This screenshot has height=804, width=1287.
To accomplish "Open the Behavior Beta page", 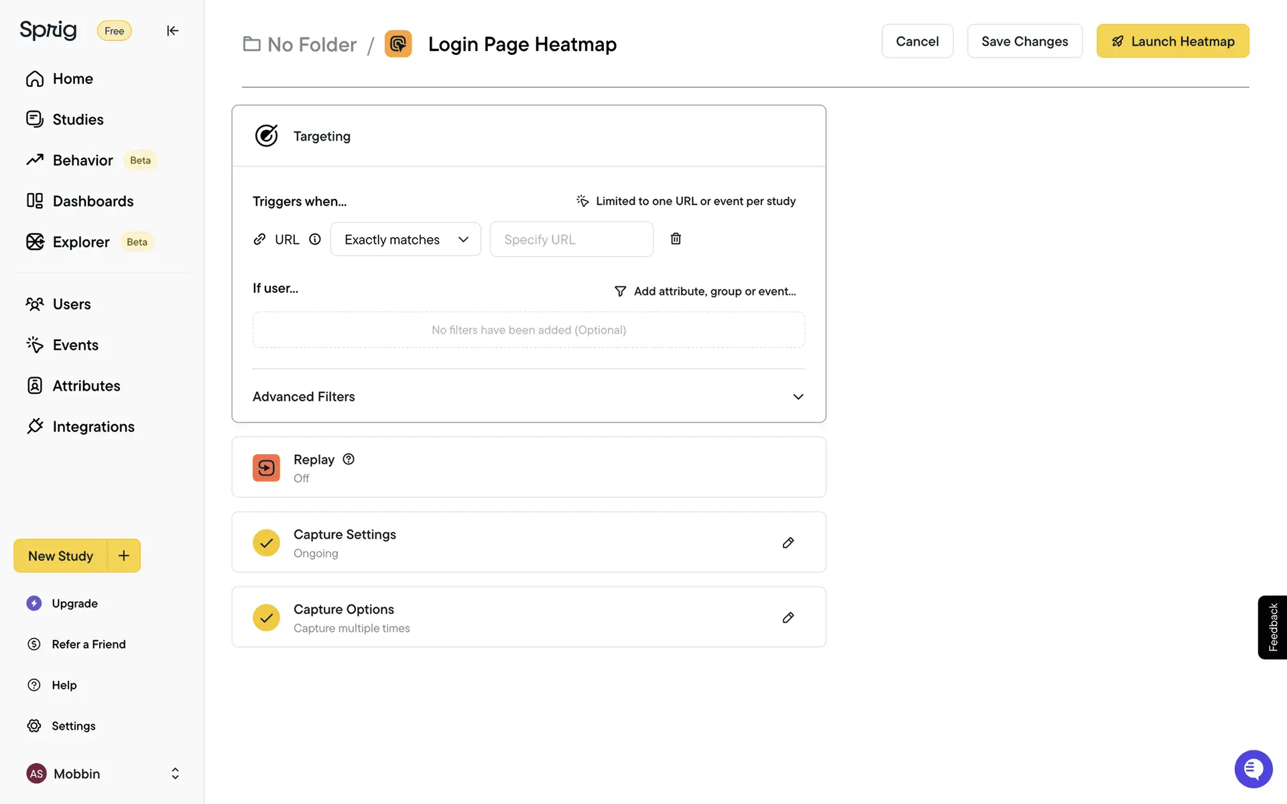I will click(x=82, y=161).
